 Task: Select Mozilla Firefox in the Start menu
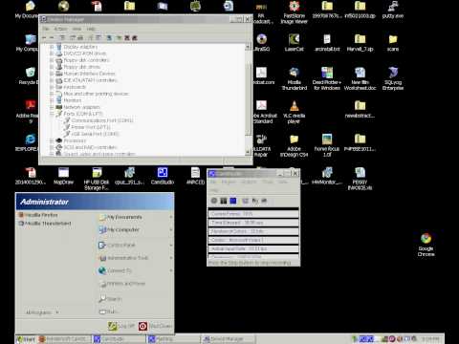coord(38,215)
